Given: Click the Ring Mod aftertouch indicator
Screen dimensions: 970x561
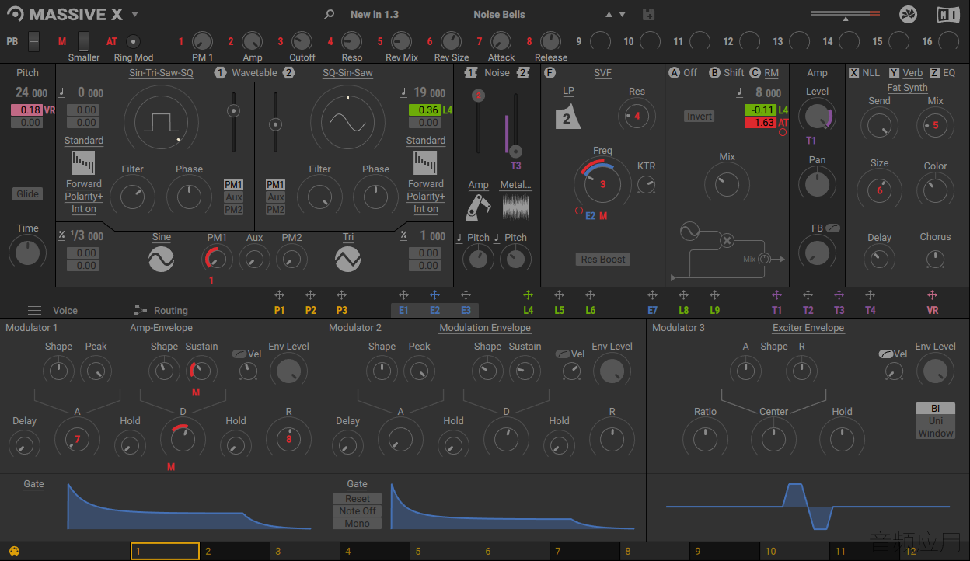Looking at the screenshot, I should tap(134, 41).
